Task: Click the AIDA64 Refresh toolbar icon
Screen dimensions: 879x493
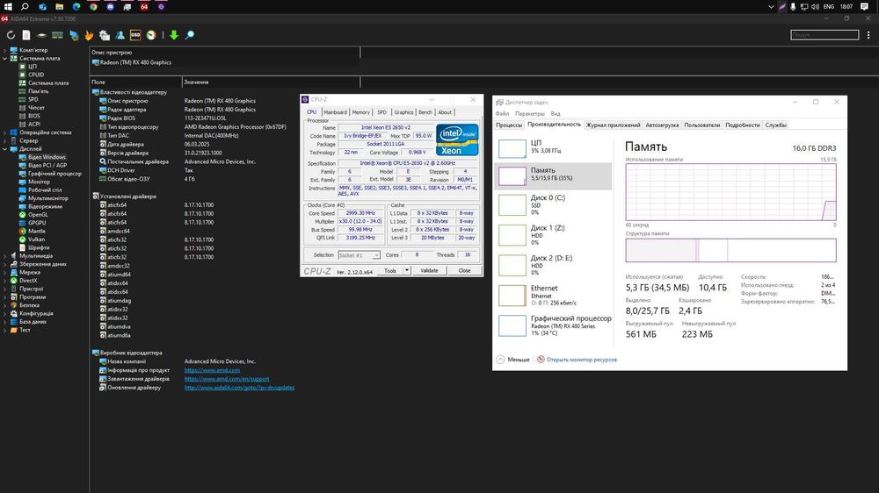Action: click(11, 35)
